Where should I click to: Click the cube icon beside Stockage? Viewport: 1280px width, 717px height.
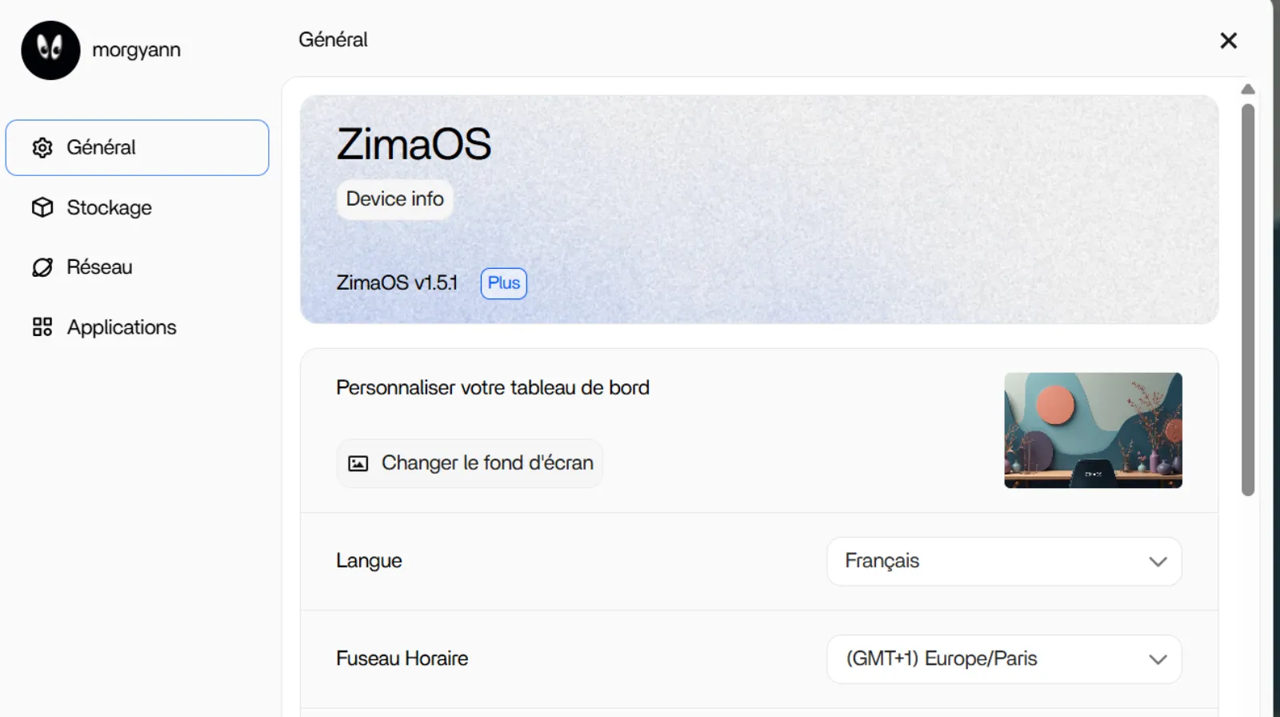click(42, 207)
